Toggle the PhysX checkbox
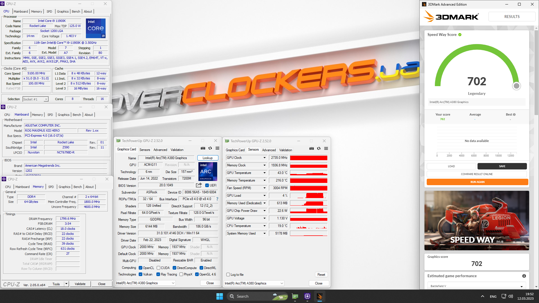The height and width of the screenshot is (303, 539). click(181, 274)
